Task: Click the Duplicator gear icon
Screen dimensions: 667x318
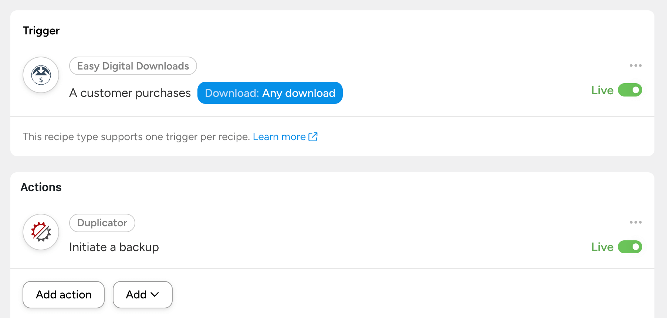Action: [x=41, y=232]
